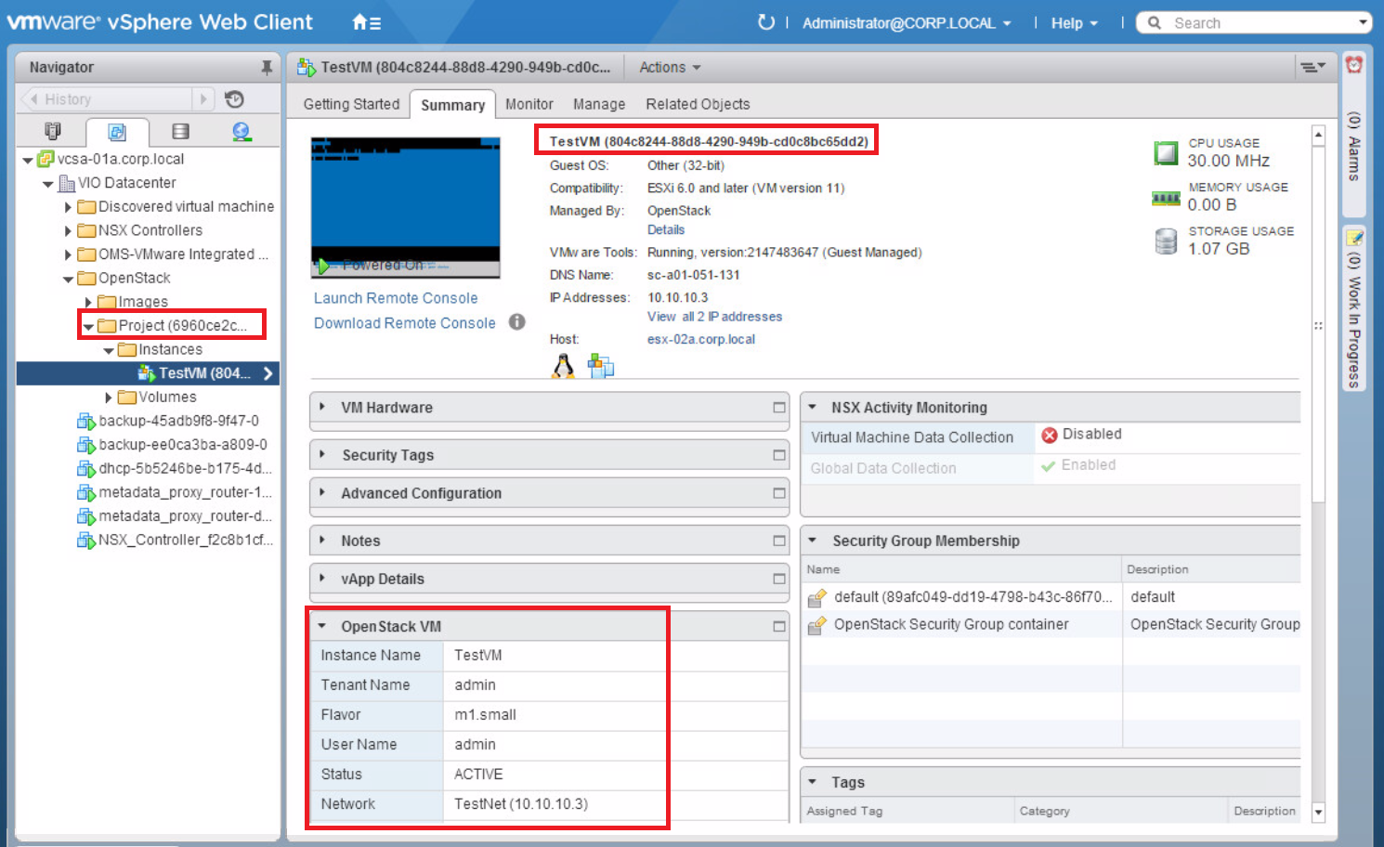
Task: Click Launch Remote Console link
Action: pos(396,298)
